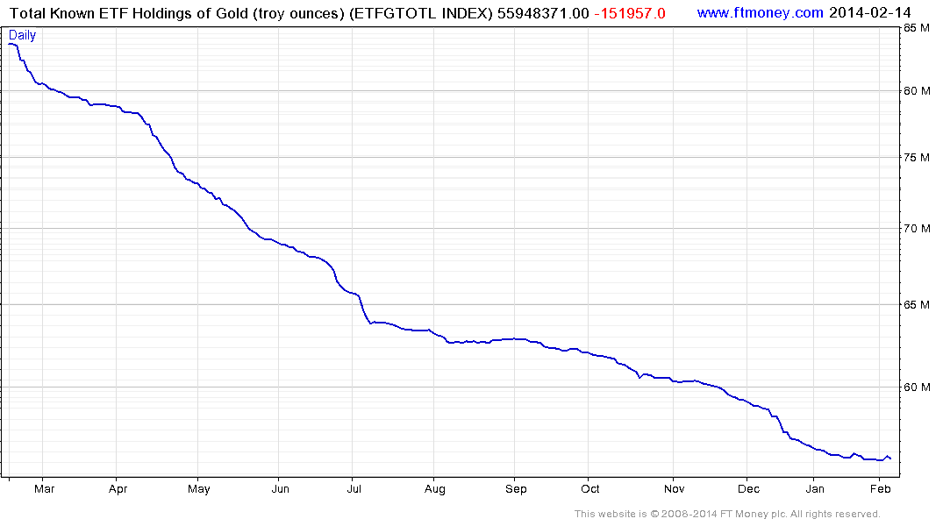Click the 60 M axis label
This screenshot has height=526, width=943.
point(917,387)
